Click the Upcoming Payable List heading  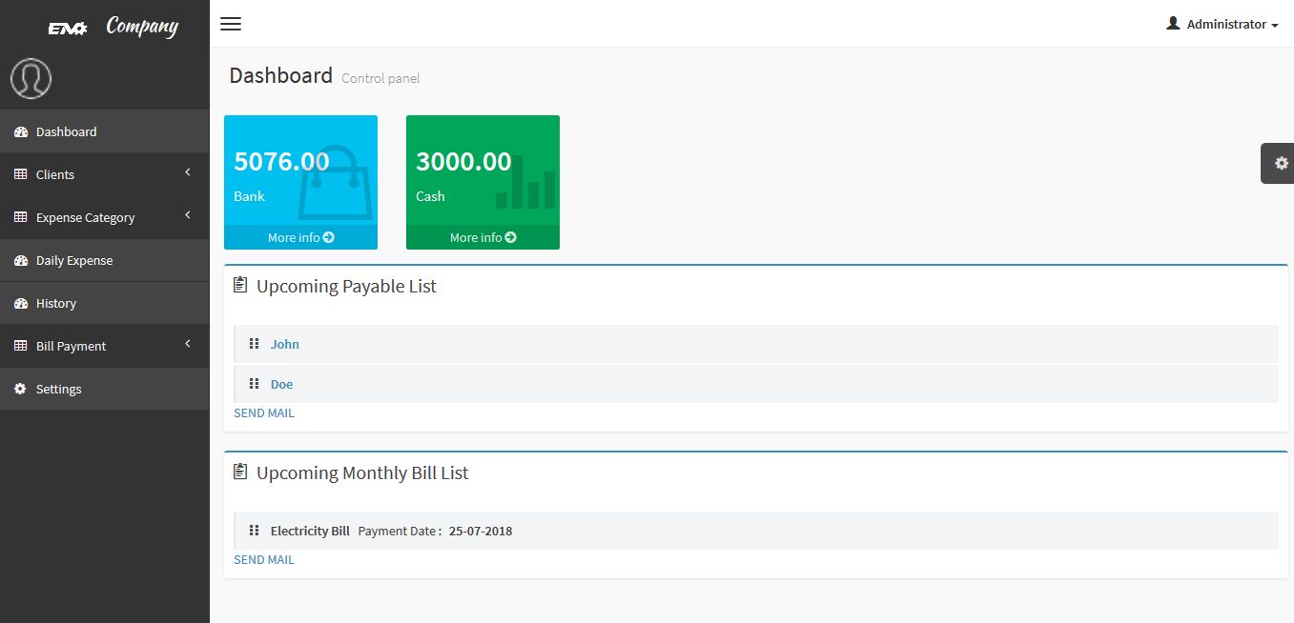[x=346, y=286]
